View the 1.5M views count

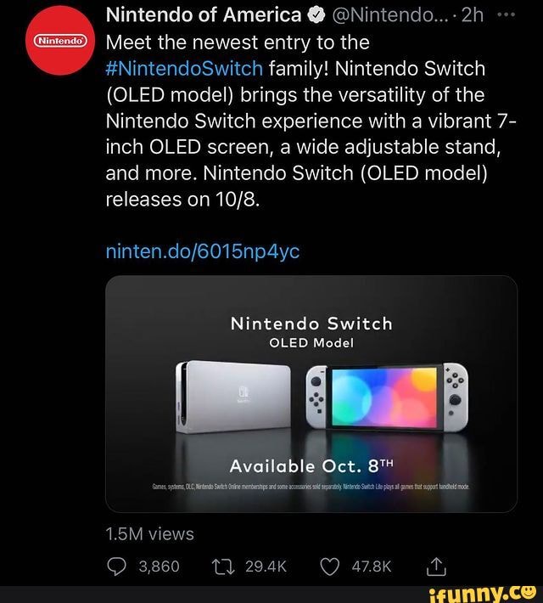point(149,533)
